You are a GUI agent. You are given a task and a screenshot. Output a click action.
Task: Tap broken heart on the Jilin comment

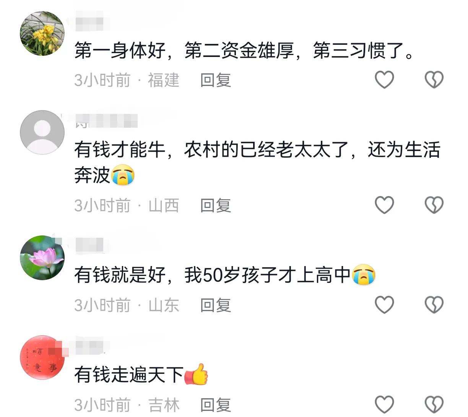click(x=434, y=405)
